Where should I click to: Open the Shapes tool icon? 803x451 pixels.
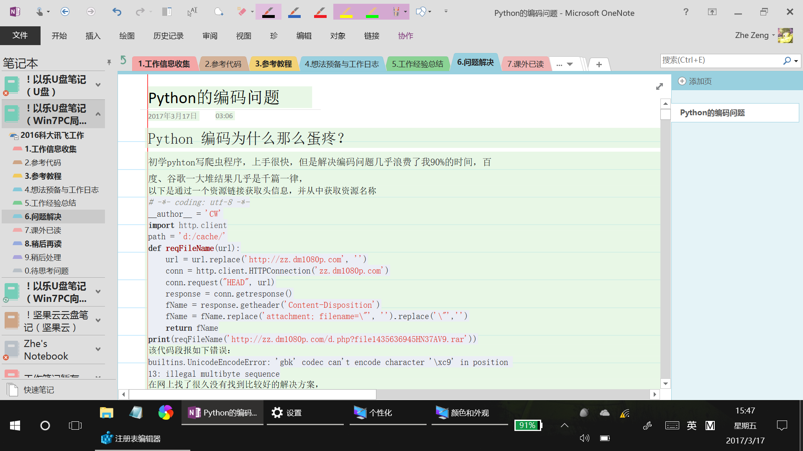(x=421, y=12)
